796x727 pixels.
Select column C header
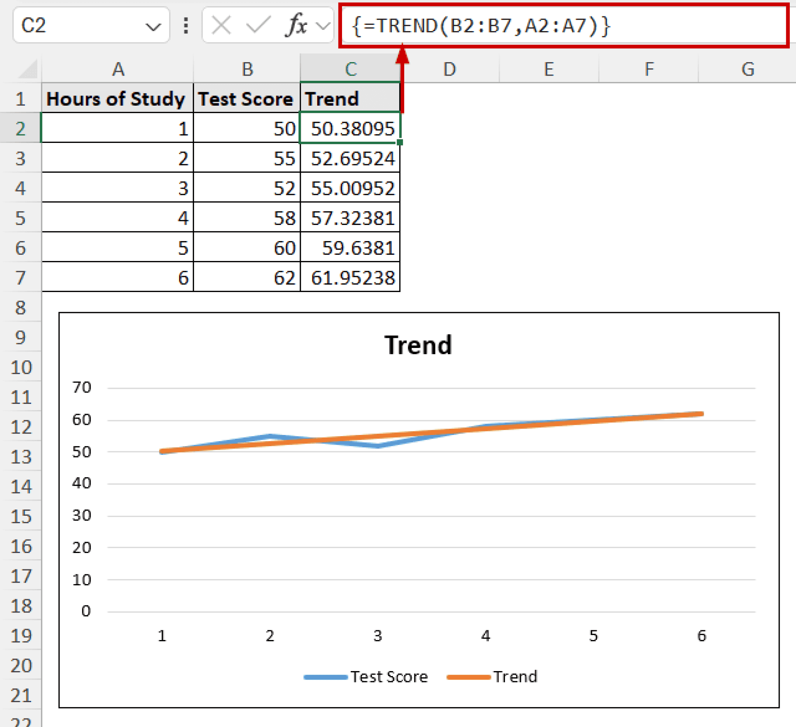point(350,69)
